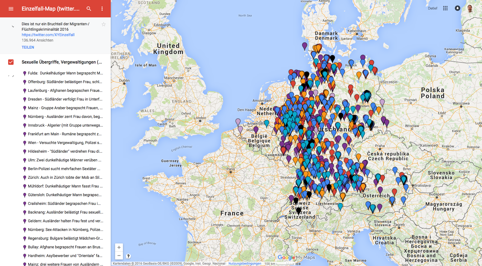
Task: Open the help question mark icon
Action: coord(128,256)
